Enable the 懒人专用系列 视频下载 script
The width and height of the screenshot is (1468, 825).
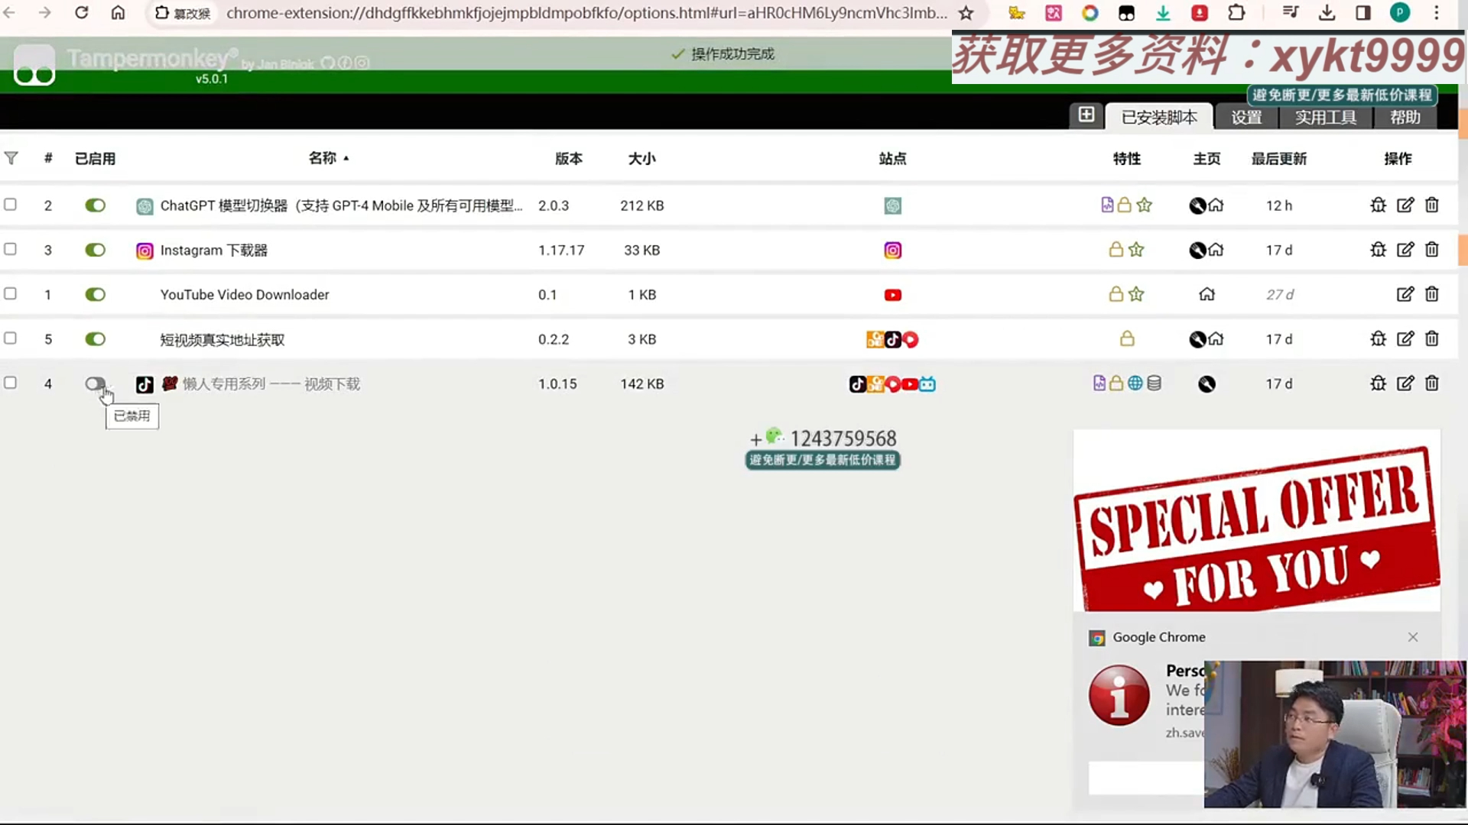click(x=95, y=383)
